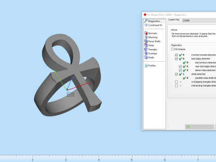
Task: Open the Combined Fix page icon
Action: point(146,25)
